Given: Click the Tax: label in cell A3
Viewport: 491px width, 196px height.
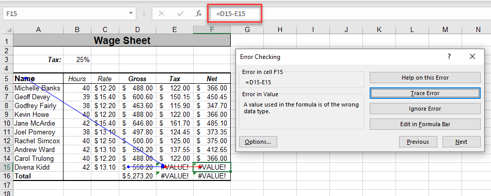Looking at the screenshot, I should tap(38, 59).
